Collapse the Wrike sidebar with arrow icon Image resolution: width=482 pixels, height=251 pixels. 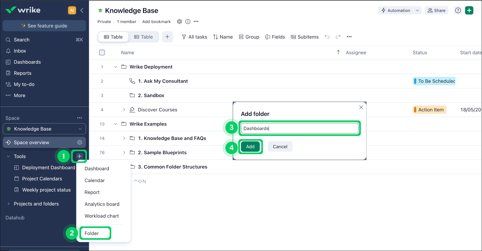82,10
